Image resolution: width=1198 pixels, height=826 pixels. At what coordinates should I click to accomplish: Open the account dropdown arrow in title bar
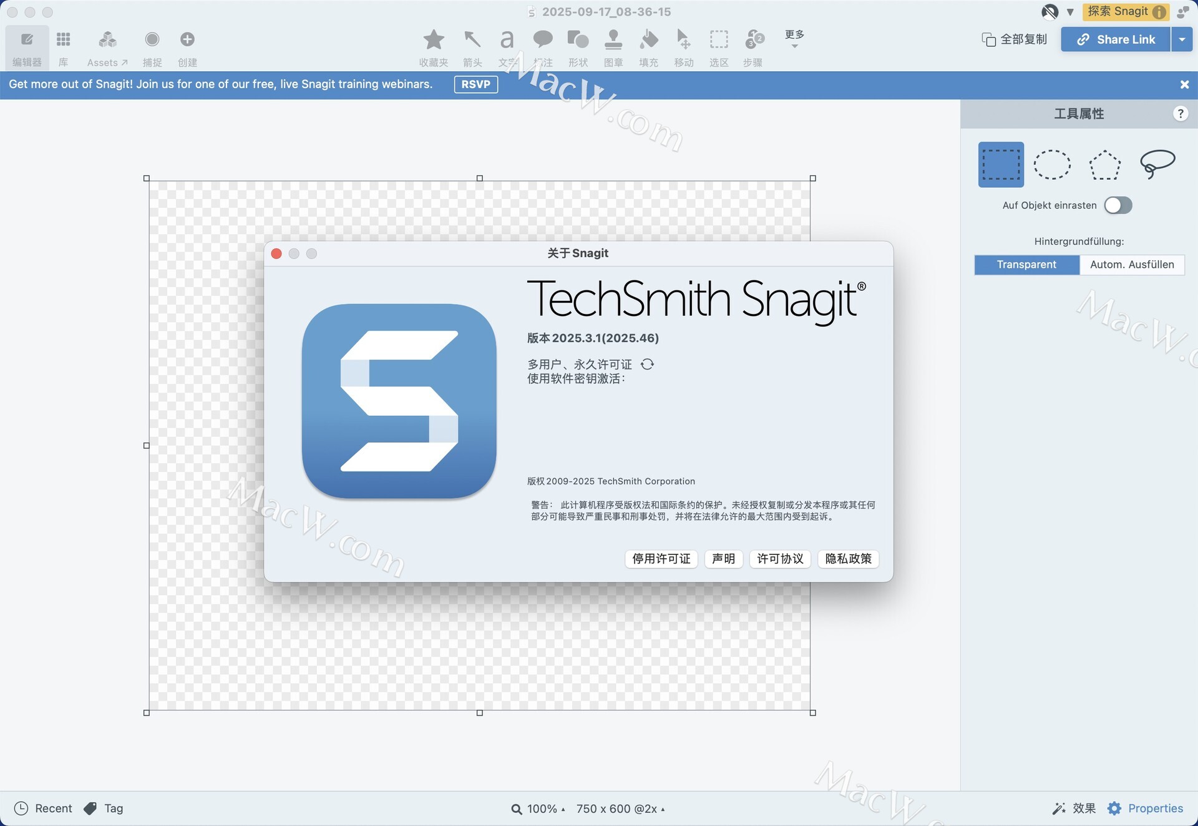[1070, 12]
